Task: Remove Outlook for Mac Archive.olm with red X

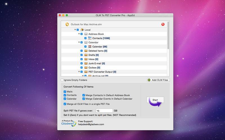Action: (x=163, y=24)
